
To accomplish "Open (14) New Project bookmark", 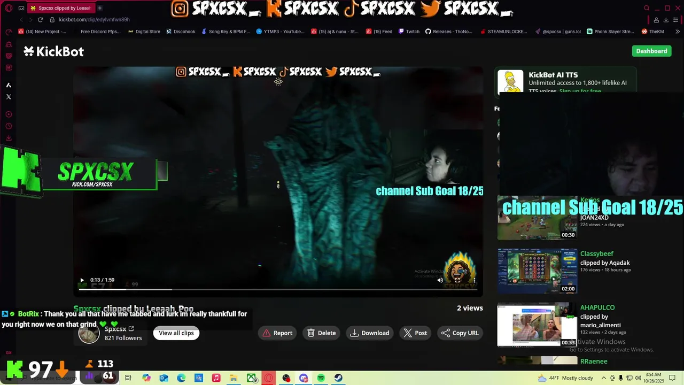I will click(42, 32).
